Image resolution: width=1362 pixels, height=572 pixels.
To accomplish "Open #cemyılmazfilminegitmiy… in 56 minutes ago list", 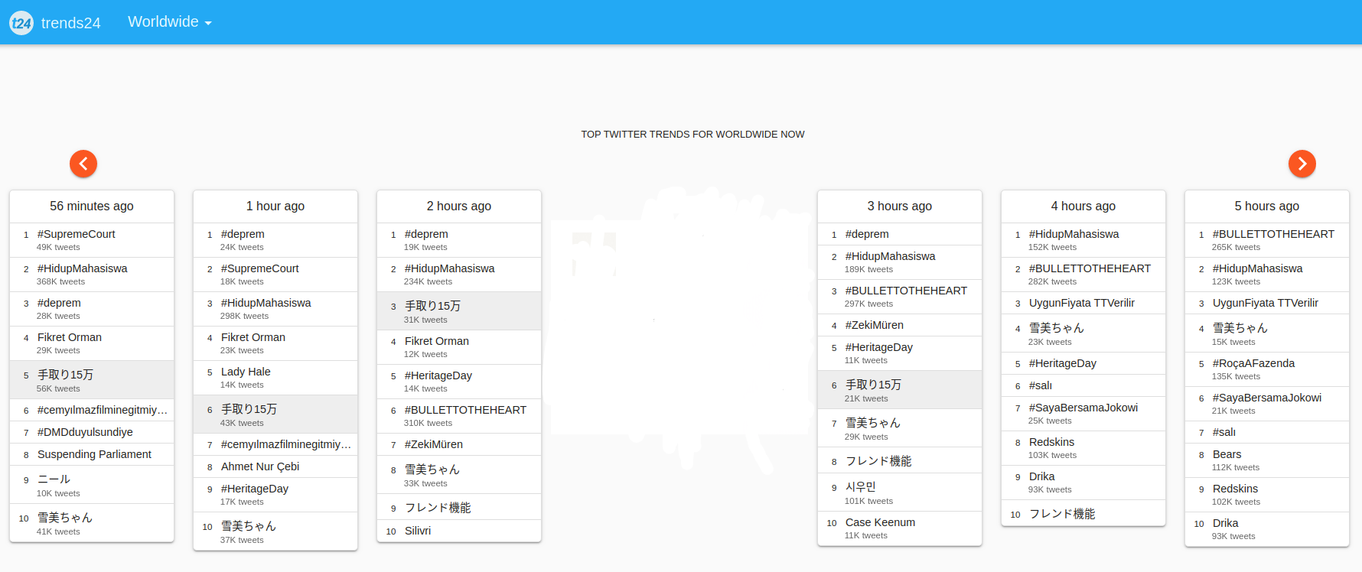I will [x=103, y=410].
